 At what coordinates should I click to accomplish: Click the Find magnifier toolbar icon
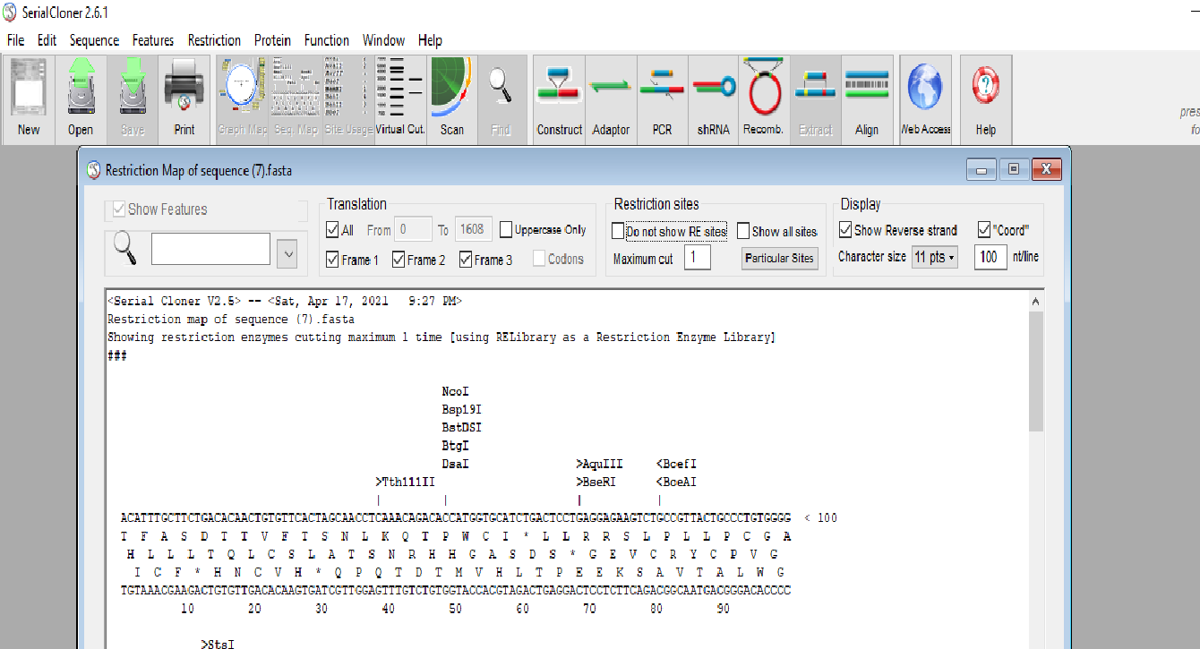tap(501, 98)
